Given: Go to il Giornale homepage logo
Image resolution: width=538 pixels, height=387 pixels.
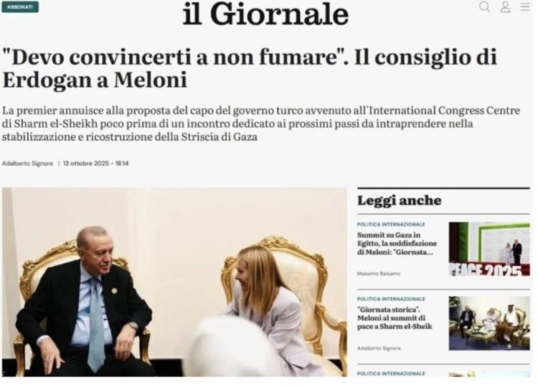Looking at the screenshot, I should [266, 14].
